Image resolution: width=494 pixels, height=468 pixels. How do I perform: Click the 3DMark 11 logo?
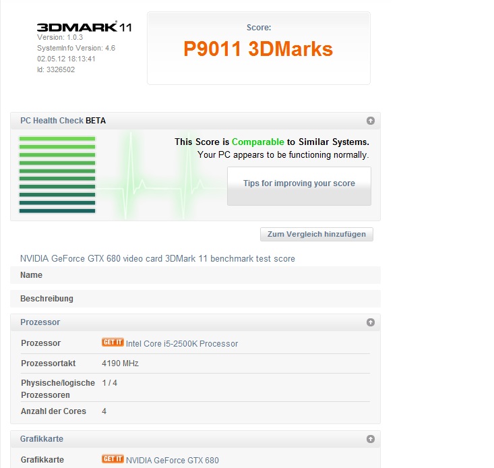coord(84,27)
